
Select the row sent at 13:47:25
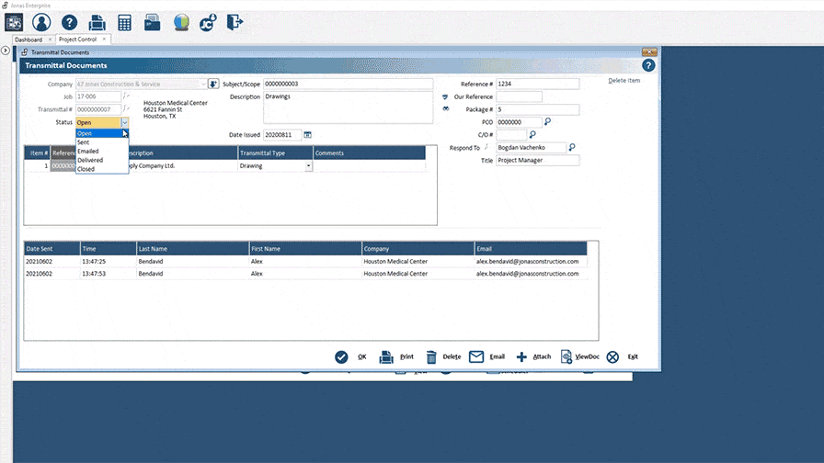[306, 261]
